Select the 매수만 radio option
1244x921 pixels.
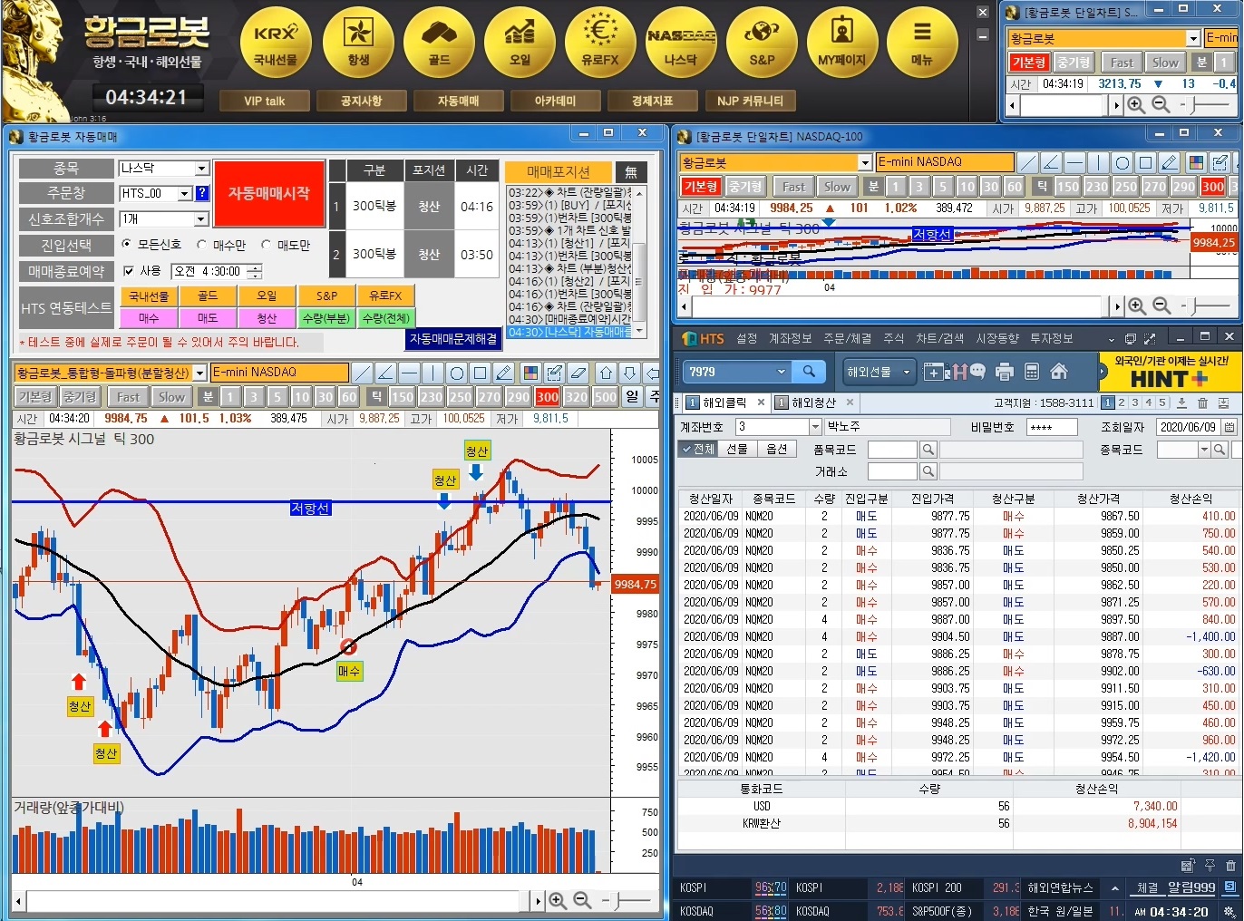(221, 245)
